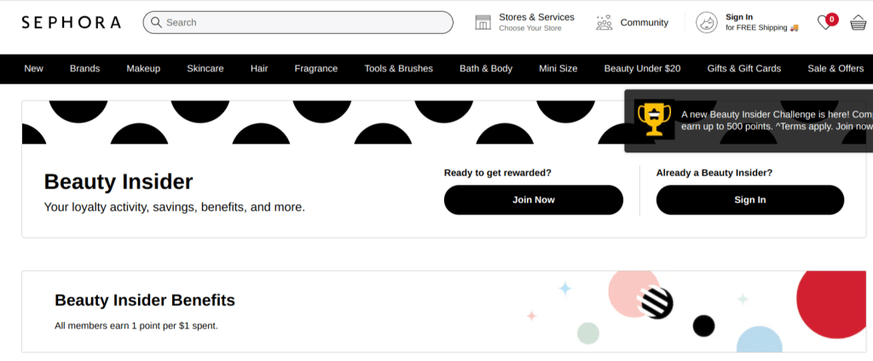Open Stores & Services
Viewport: 873px width, 361px height.
click(x=537, y=17)
